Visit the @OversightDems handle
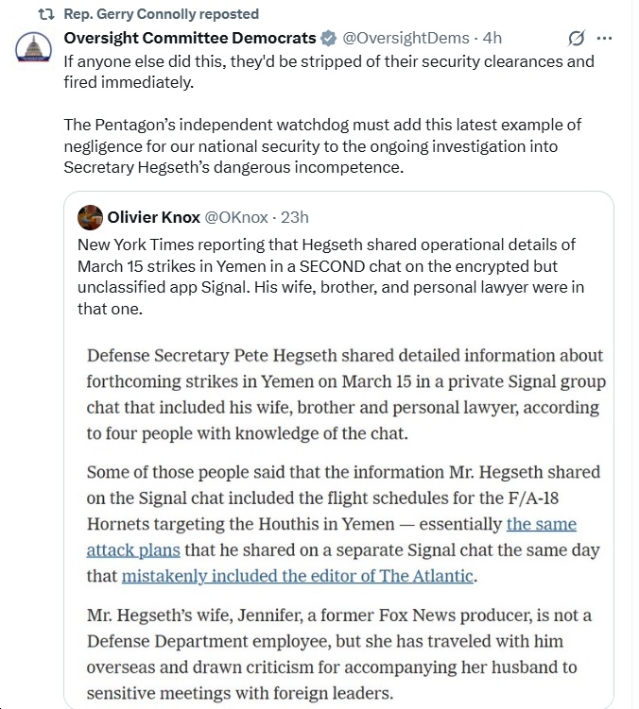 406,39
